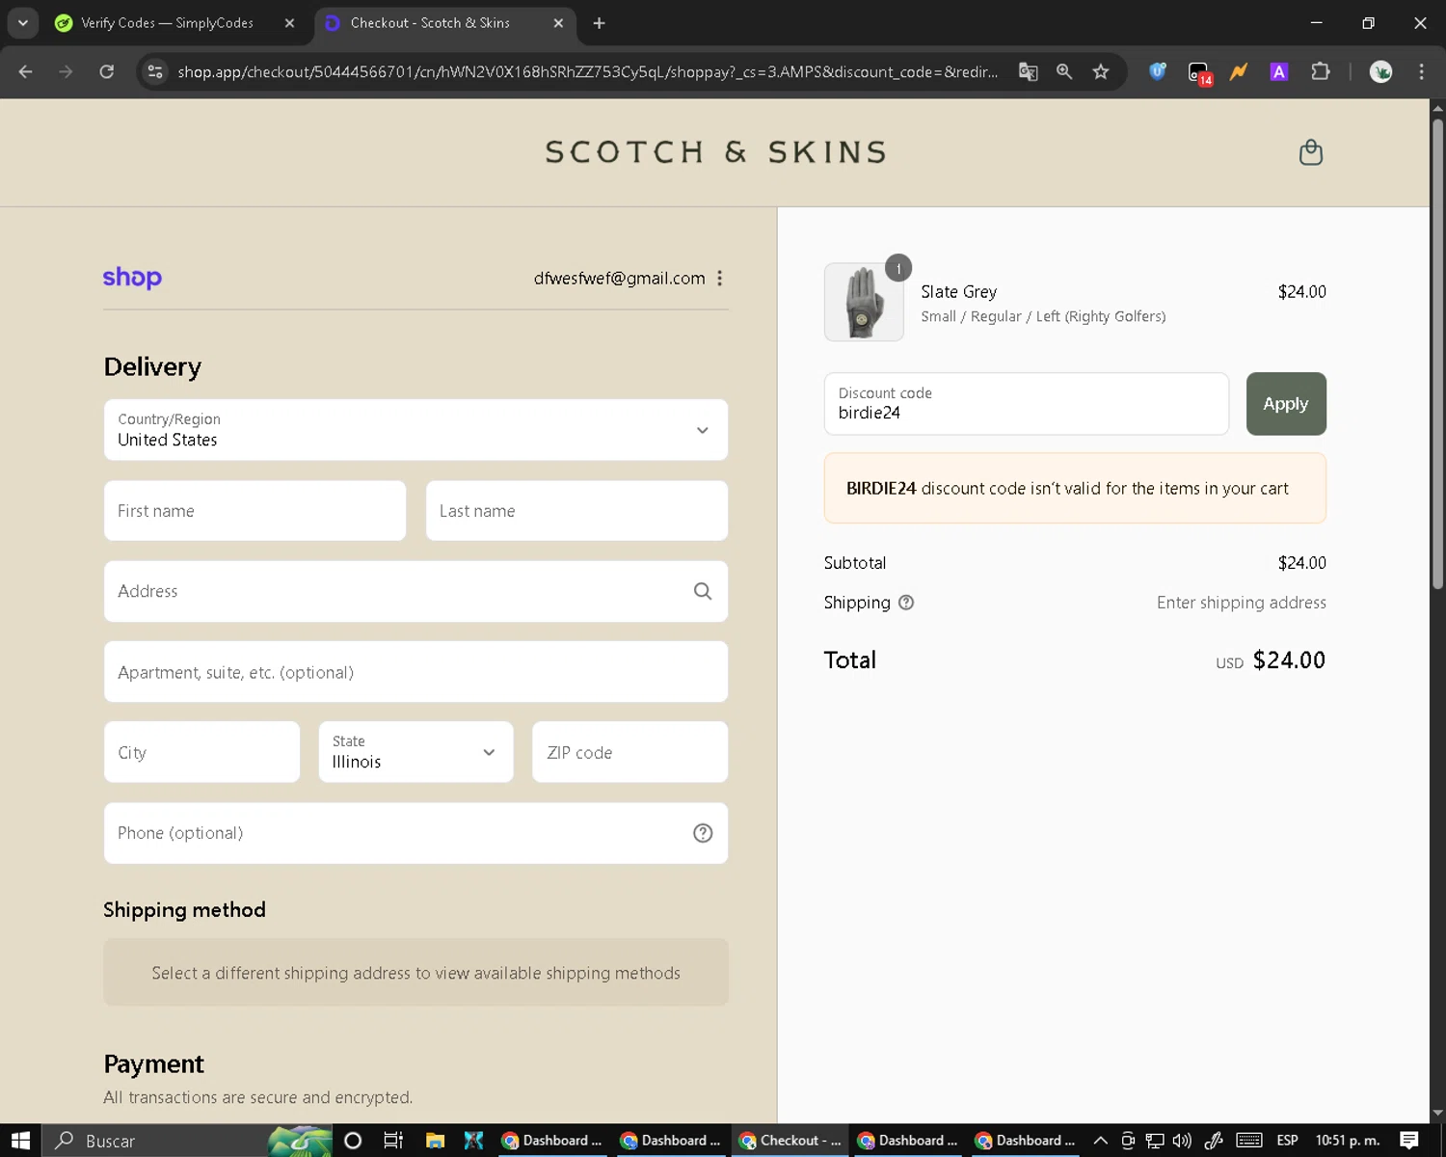1446x1157 pixels.
Task: Click the address search magnifier icon
Action: pos(703,591)
